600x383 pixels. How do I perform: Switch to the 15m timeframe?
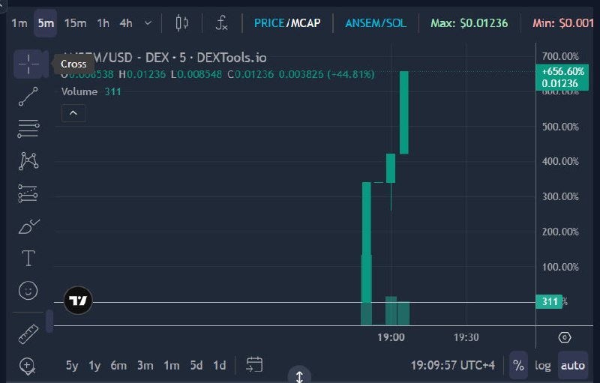click(76, 23)
